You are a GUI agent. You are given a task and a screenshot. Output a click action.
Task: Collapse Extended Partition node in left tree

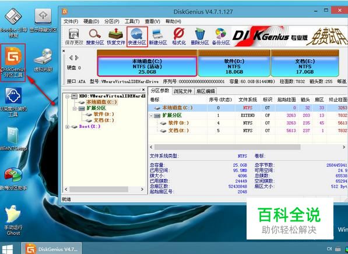coord(75,109)
